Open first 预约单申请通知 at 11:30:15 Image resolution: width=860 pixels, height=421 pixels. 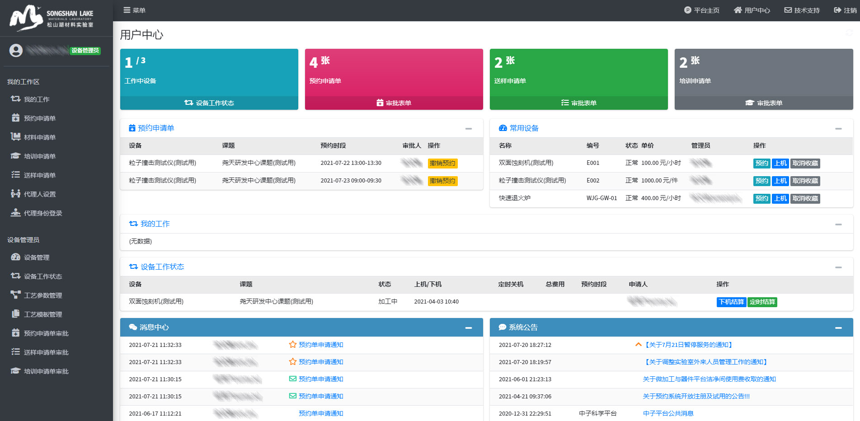[x=321, y=379]
